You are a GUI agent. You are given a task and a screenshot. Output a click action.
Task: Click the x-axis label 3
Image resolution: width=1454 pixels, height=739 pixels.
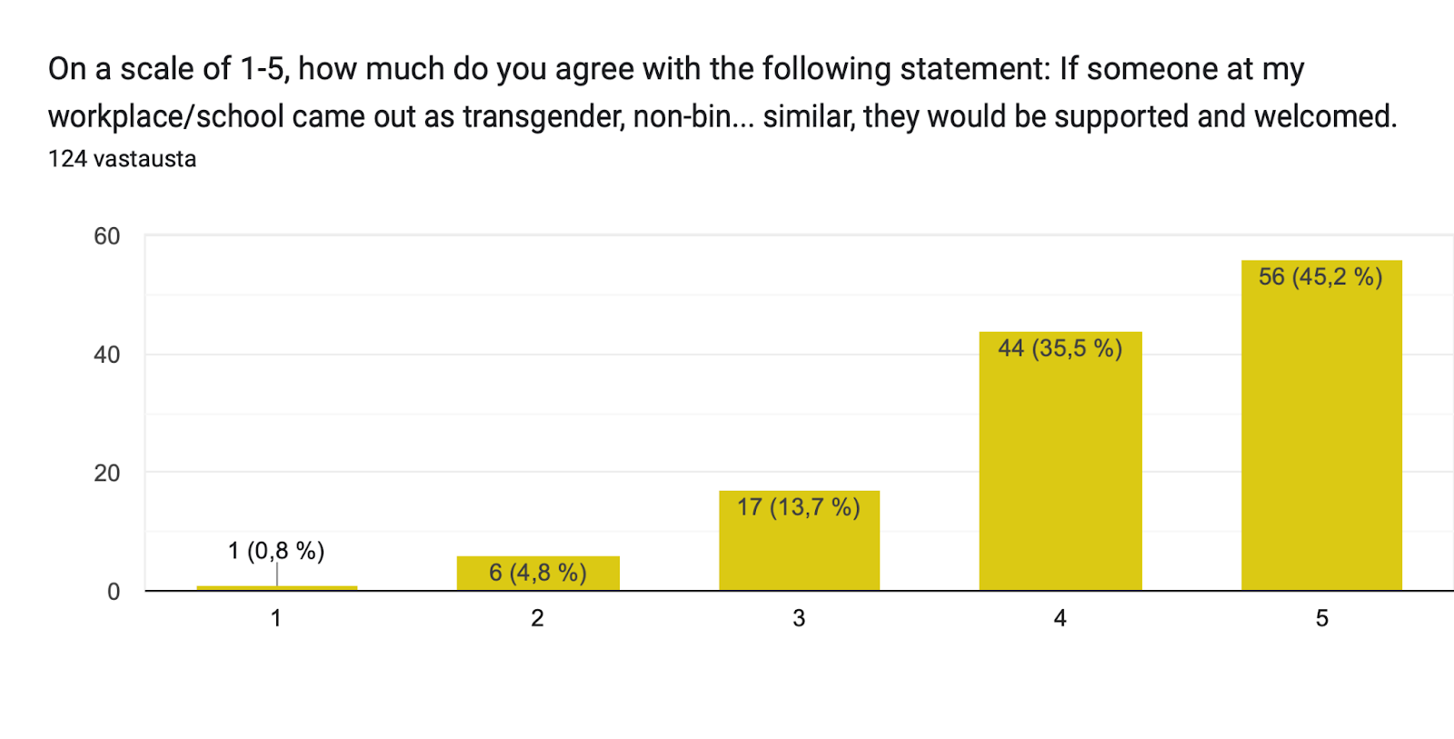(799, 619)
